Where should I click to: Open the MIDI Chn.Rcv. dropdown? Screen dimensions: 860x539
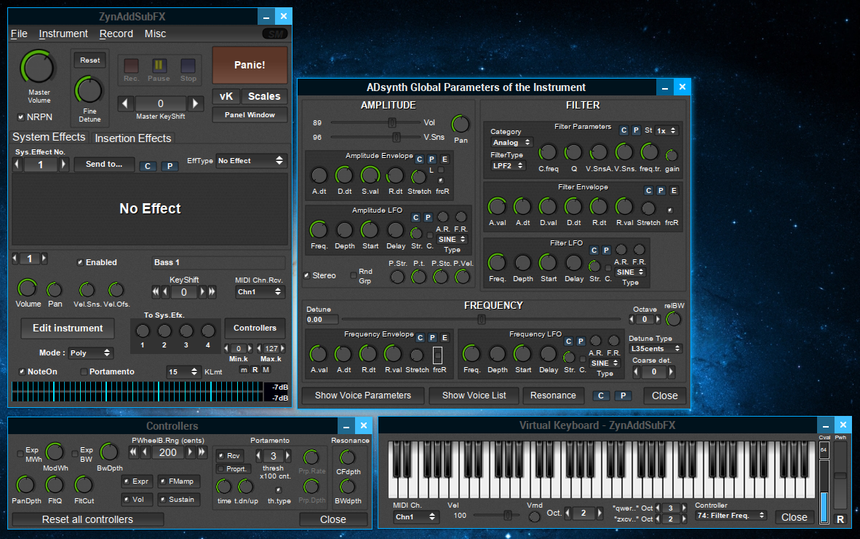[x=260, y=292]
